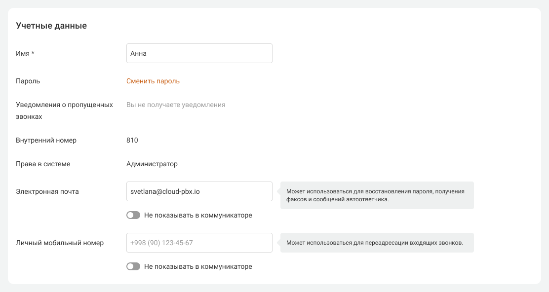Click the Учетные данные section heading
549x292 pixels.
point(51,26)
